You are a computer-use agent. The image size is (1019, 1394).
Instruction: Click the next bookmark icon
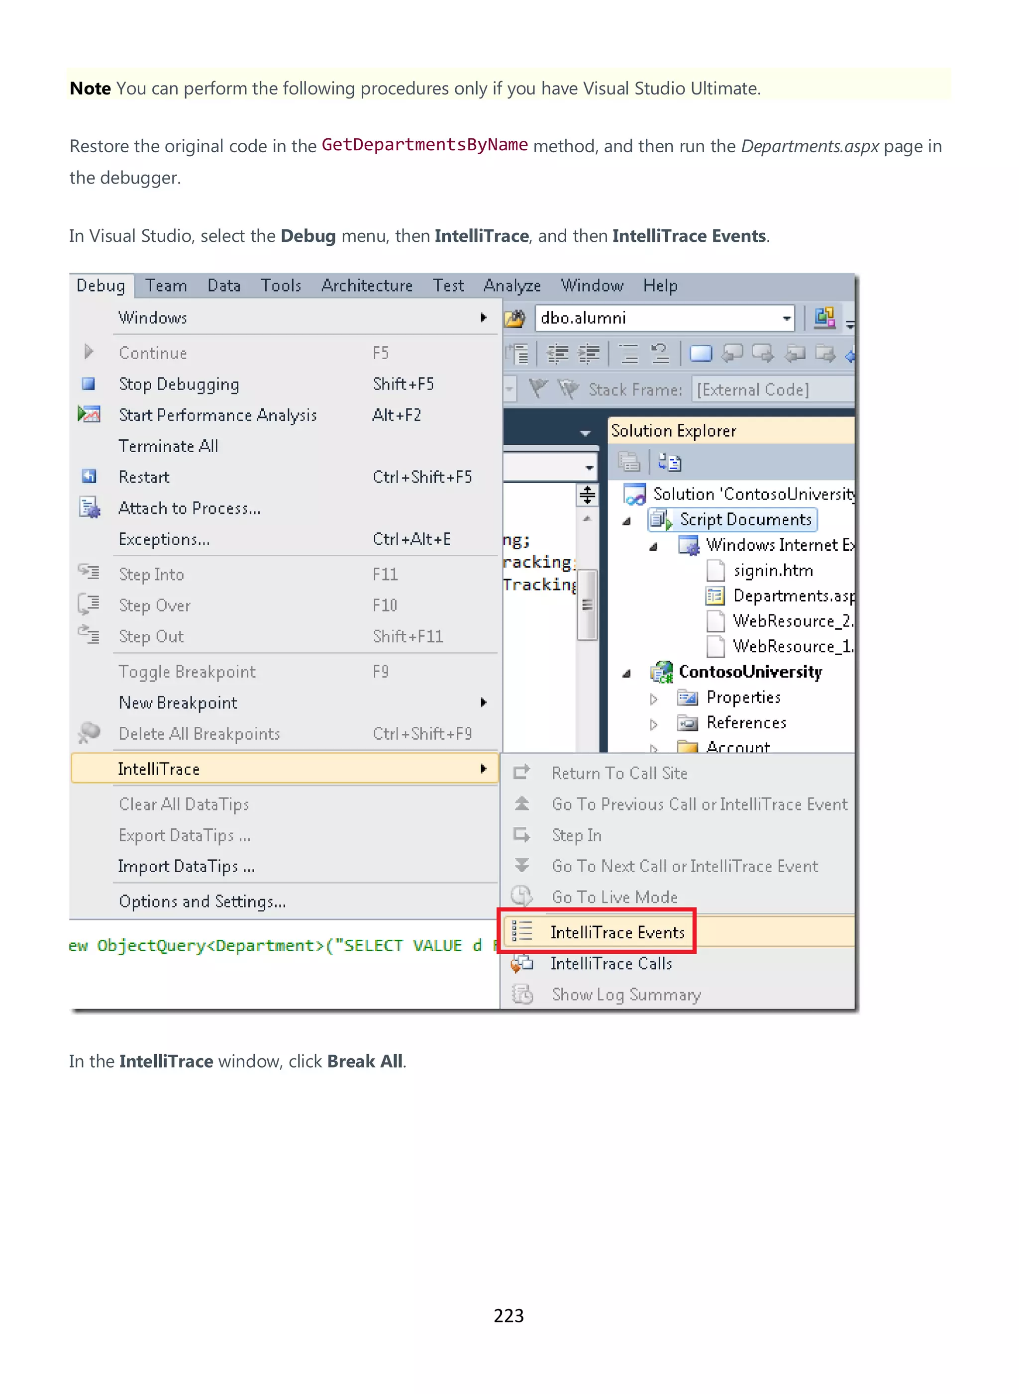[763, 353]
